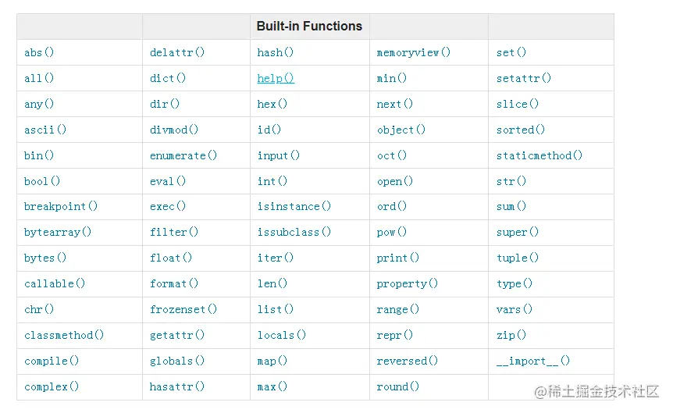Click the zip() function link
This screenshot has width=673, height=413.
point(511,335)
